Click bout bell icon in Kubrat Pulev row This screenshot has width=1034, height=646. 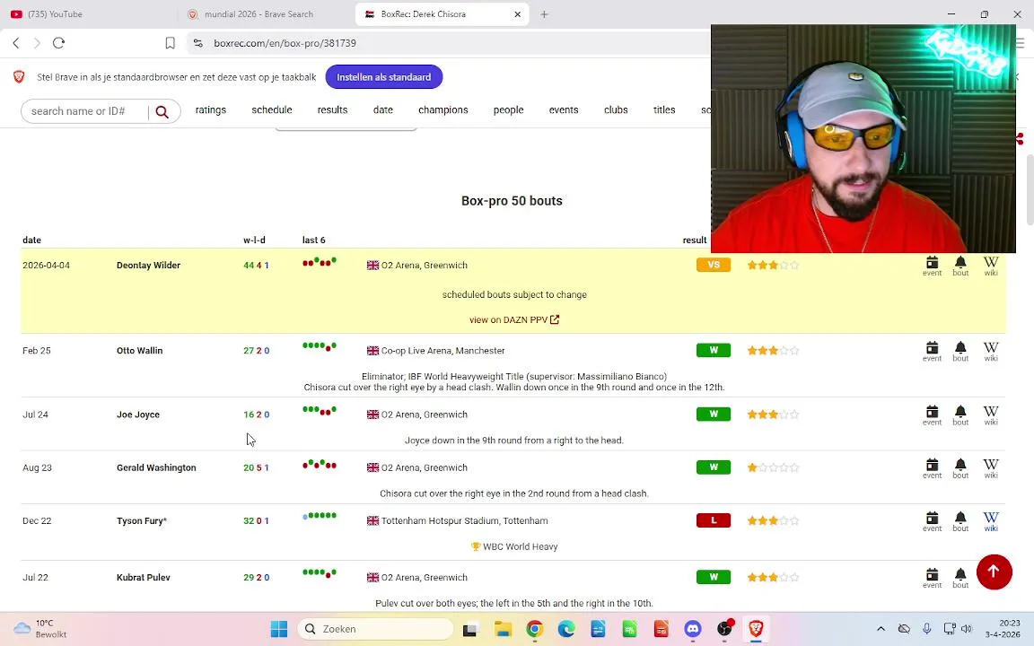[x=960, y=578]
